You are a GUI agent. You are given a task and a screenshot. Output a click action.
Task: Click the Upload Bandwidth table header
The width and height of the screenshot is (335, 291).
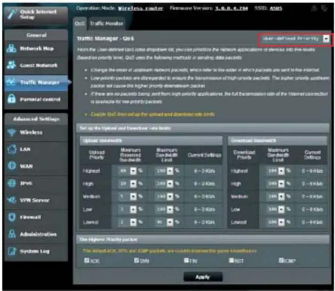click(151, 140)
